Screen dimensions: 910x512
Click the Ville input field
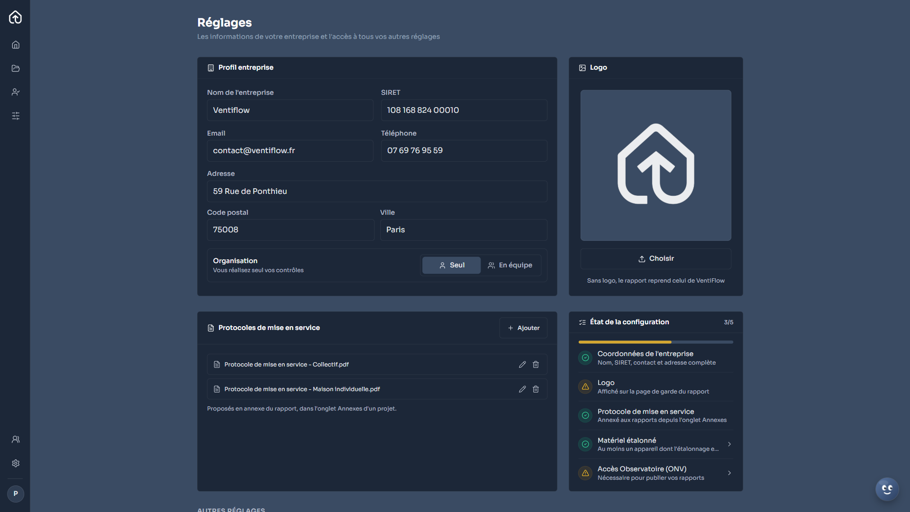(464, 230)
